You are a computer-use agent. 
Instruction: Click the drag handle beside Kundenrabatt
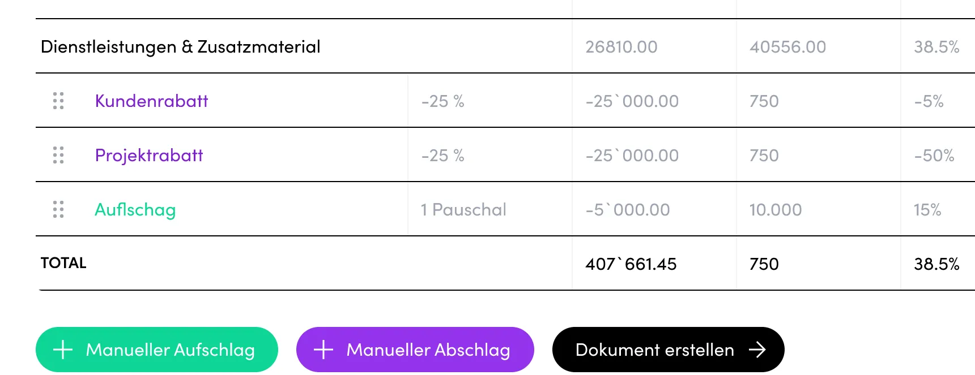coord(57,101)
